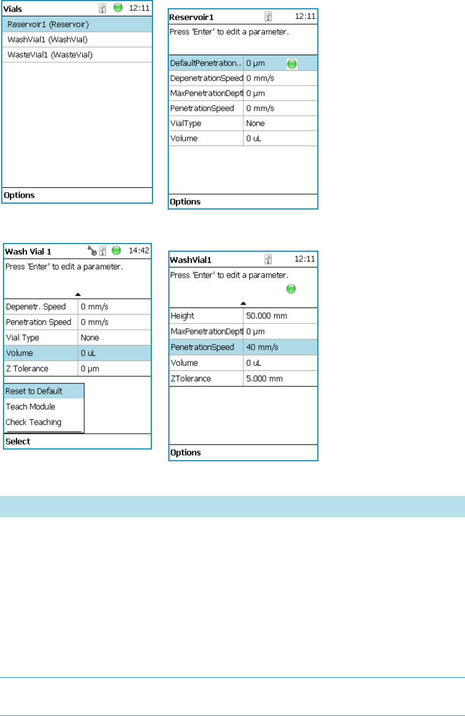Select Volume parameter in WashVial1
The image size is (465, 716).
pyautogui.click(x=243, y=363)
